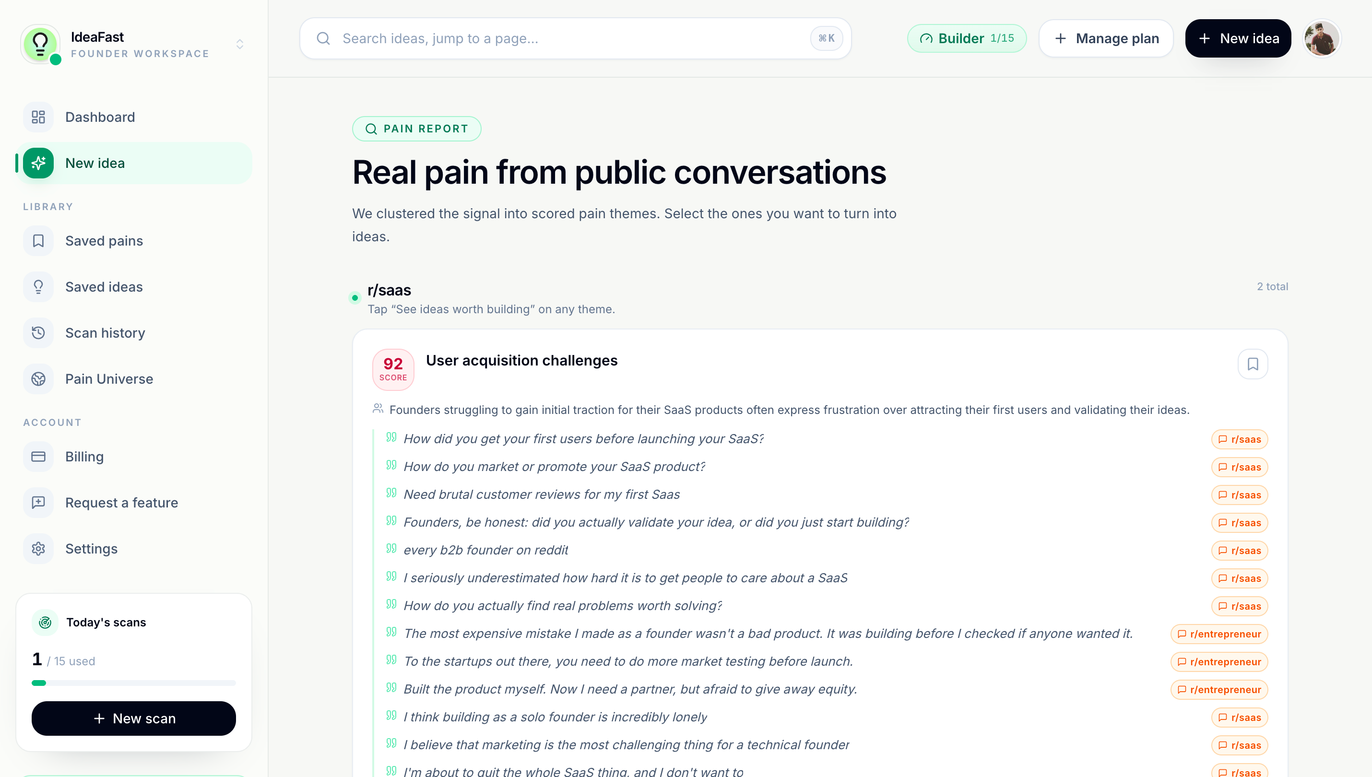Expand the IdeaFast workspace switcher chevron
Screen dimensions: 1372x777
click(x=239, y=44)
